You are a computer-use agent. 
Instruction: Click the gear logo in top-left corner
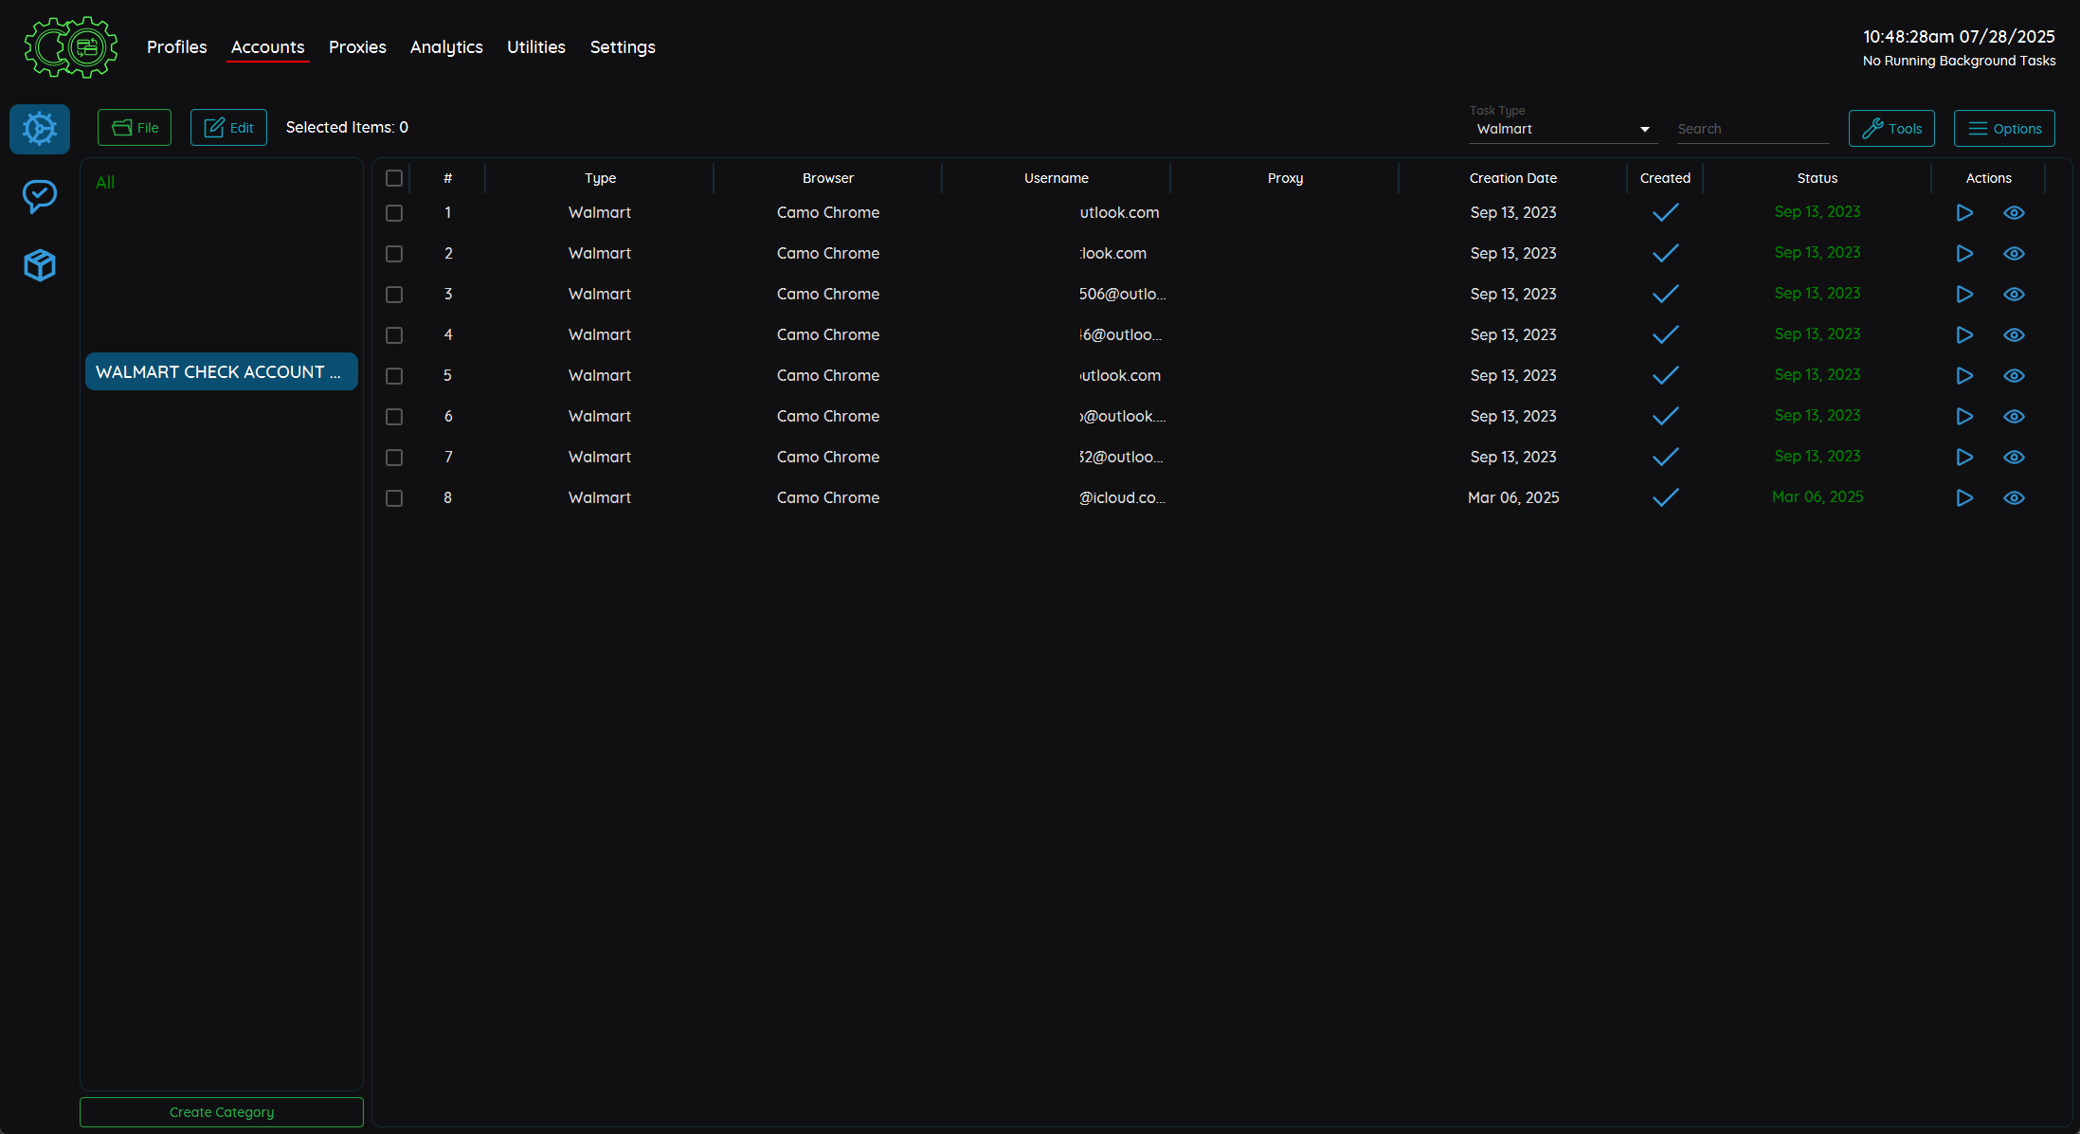tap(71, 47)
